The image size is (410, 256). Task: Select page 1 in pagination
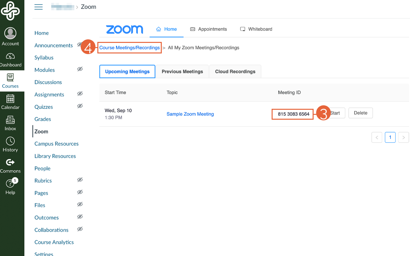pos(390,137)
